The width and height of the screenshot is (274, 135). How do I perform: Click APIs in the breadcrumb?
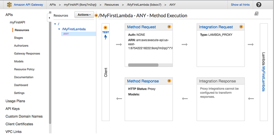(x=53, y=5)
